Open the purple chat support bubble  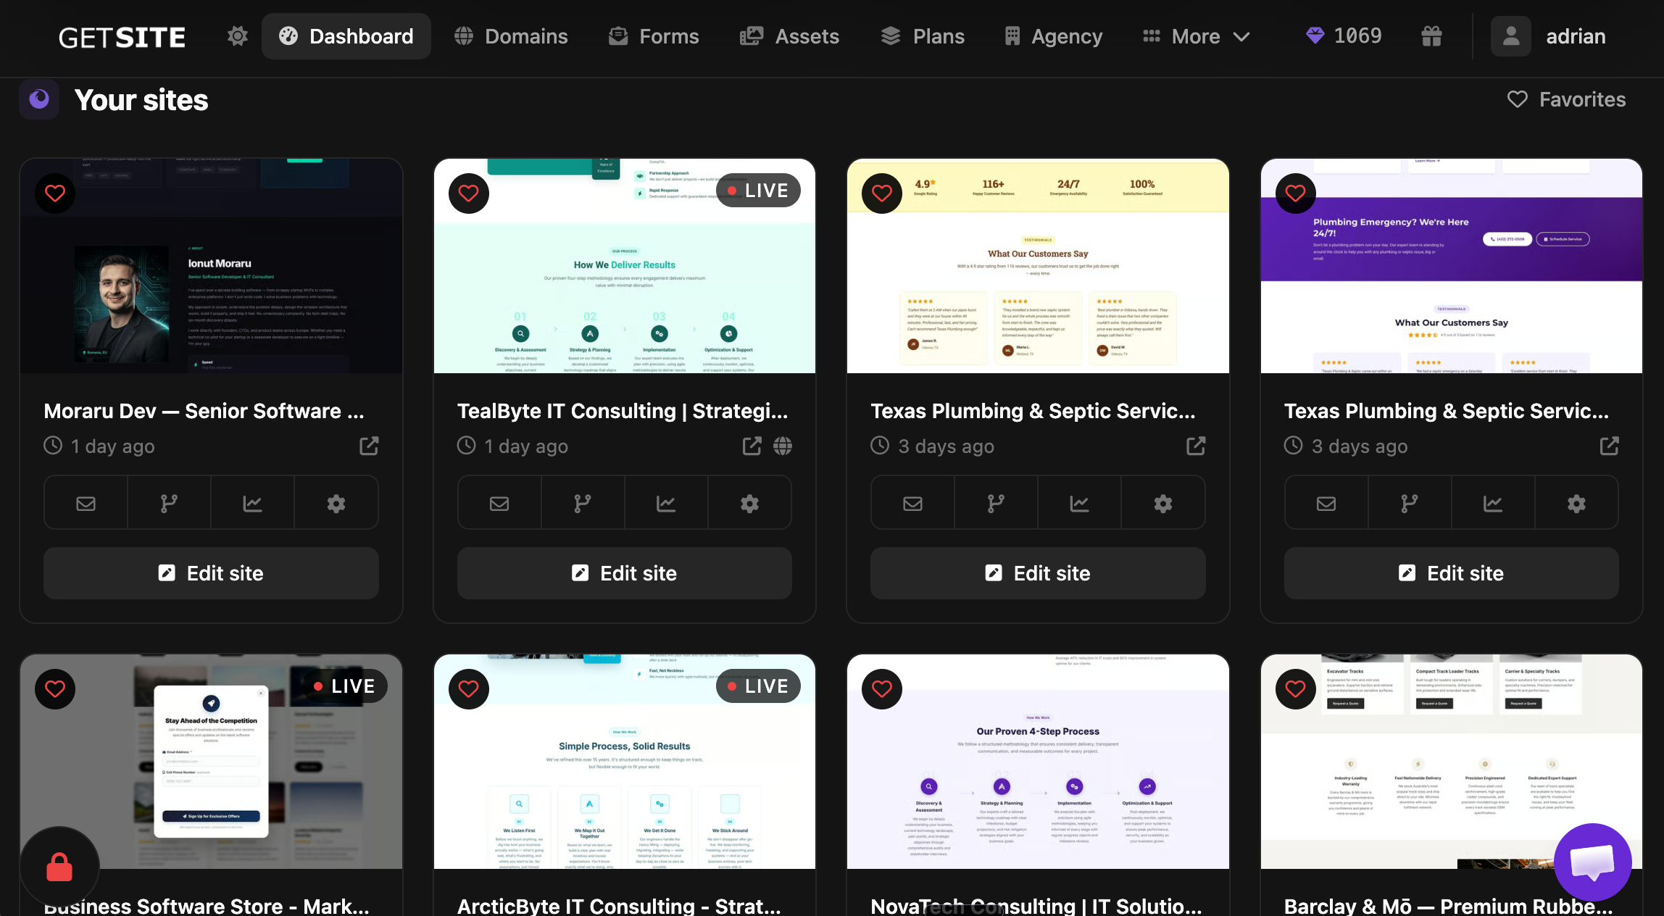click(x=1592, y=862)
